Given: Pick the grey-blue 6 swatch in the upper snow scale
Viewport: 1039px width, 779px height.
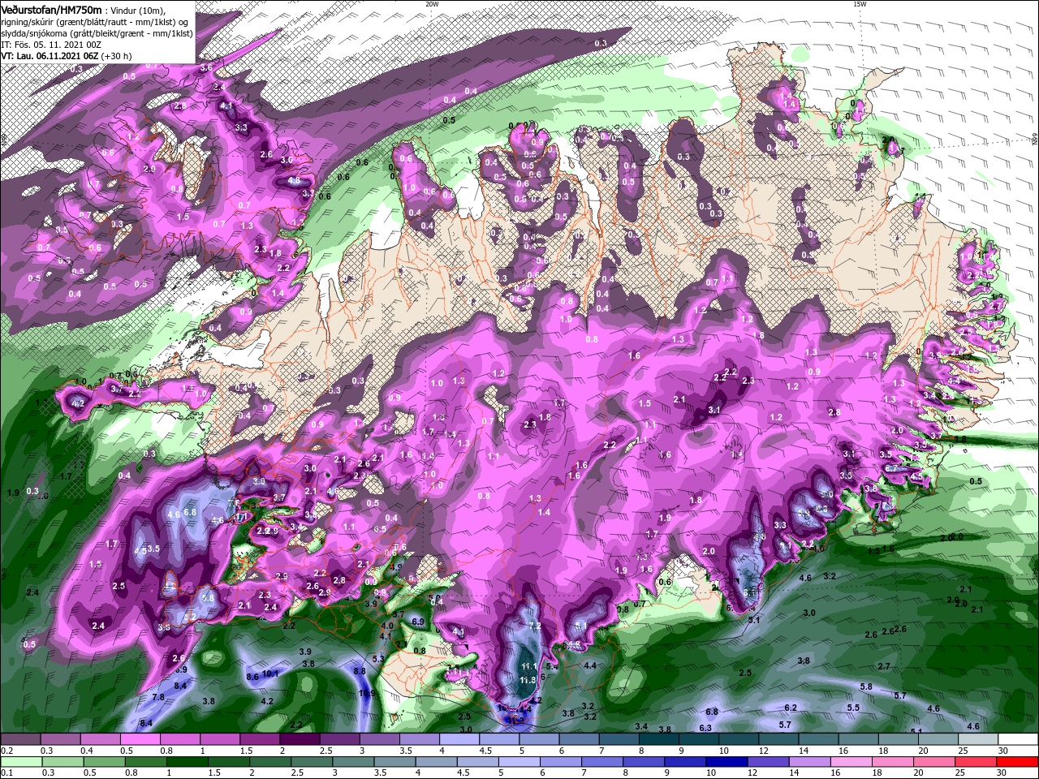Looking at the screenshot, I should pos(578,738).
